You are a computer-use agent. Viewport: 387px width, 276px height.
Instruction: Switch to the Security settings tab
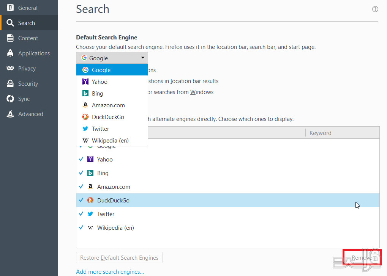[x=29, y=83]
